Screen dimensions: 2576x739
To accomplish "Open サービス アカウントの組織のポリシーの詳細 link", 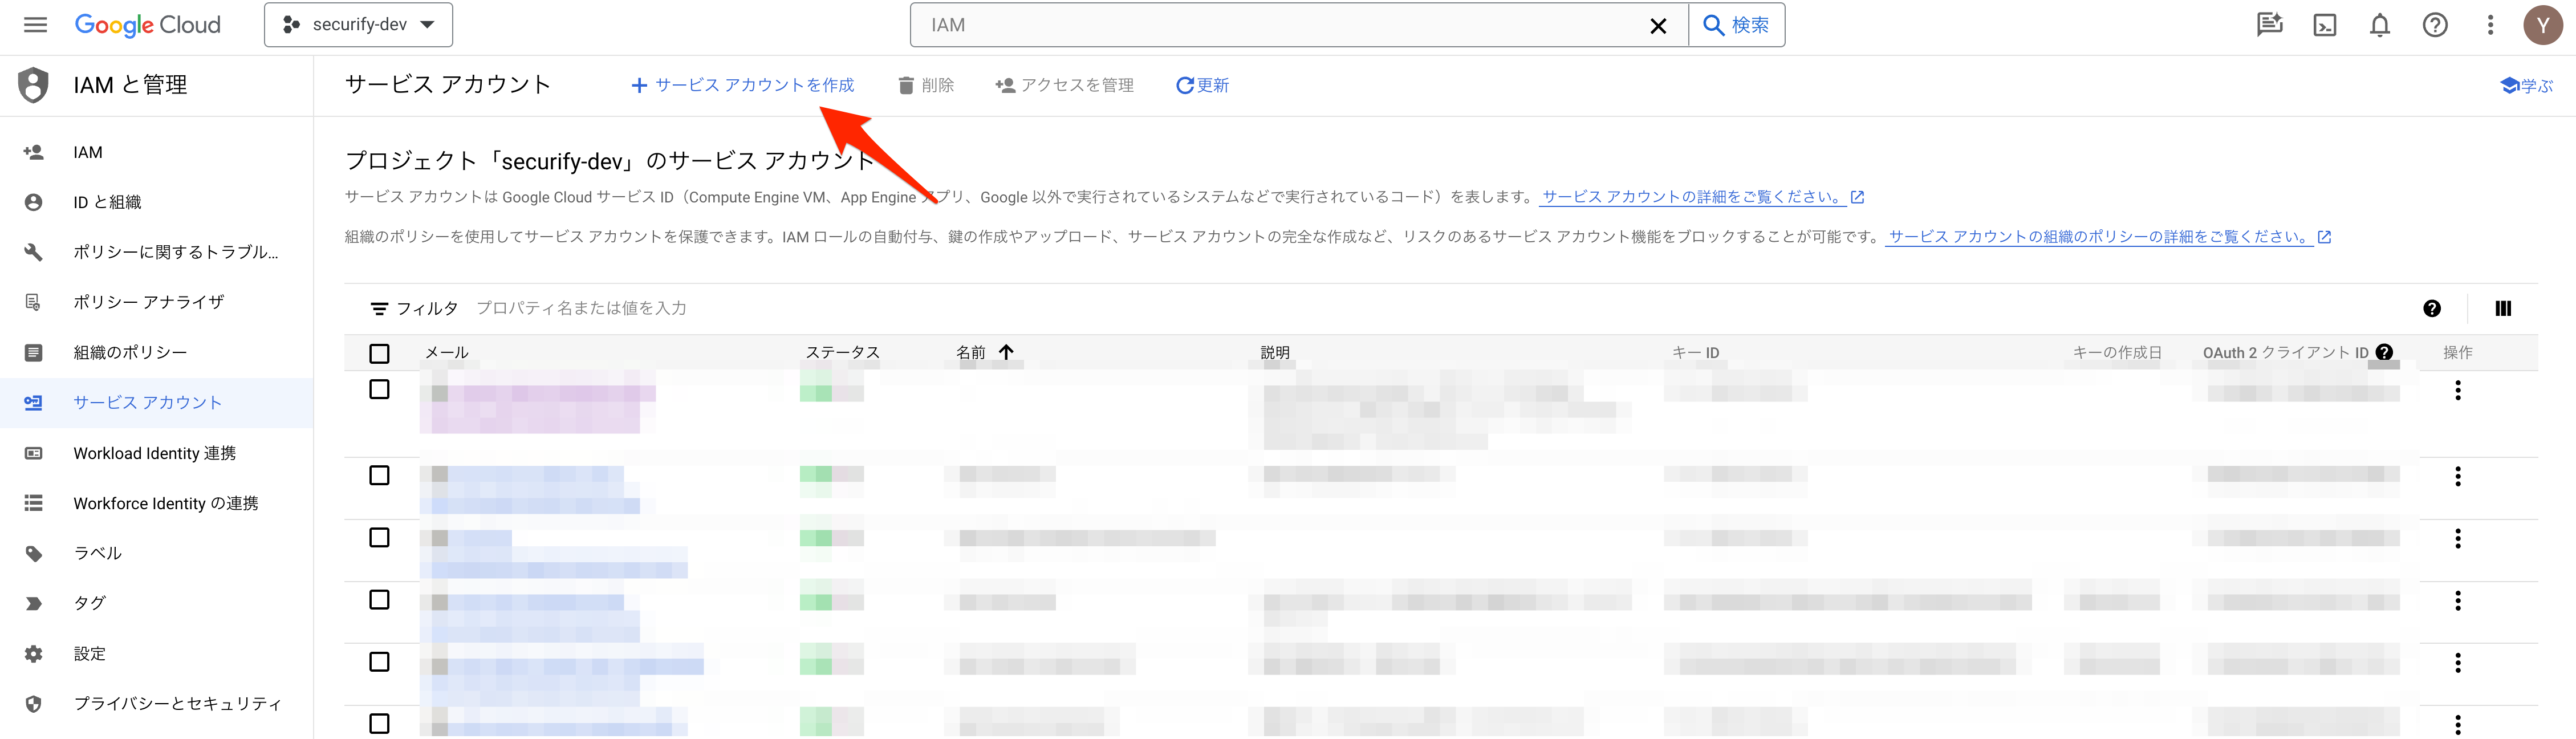I will point(2109,237).
